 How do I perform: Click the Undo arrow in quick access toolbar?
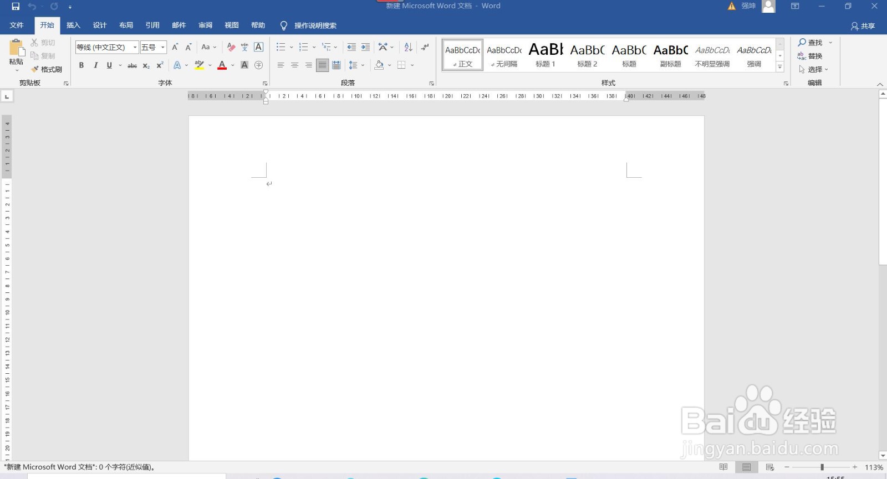pyautogui.click(x=32, y=6)
